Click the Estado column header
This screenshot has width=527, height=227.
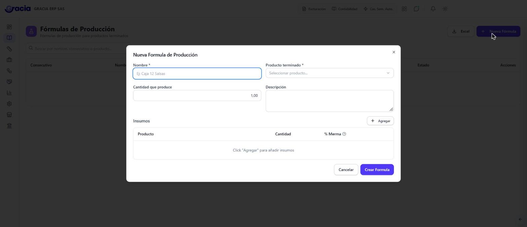pyautogui.click(x=423, y=65)
